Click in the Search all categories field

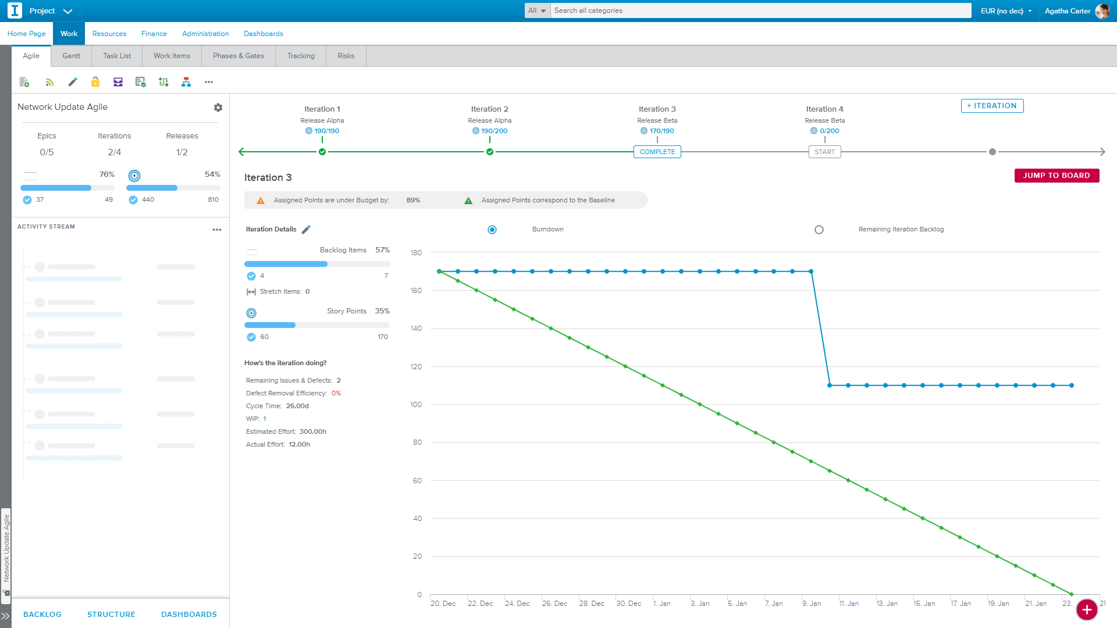pyautogui.click(x=760, y=10)
